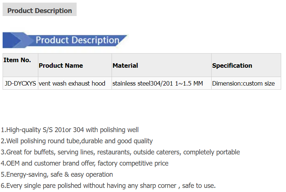
Task: Click line 3 about buffets and serving lines
Action: click(x=120, y=152)
